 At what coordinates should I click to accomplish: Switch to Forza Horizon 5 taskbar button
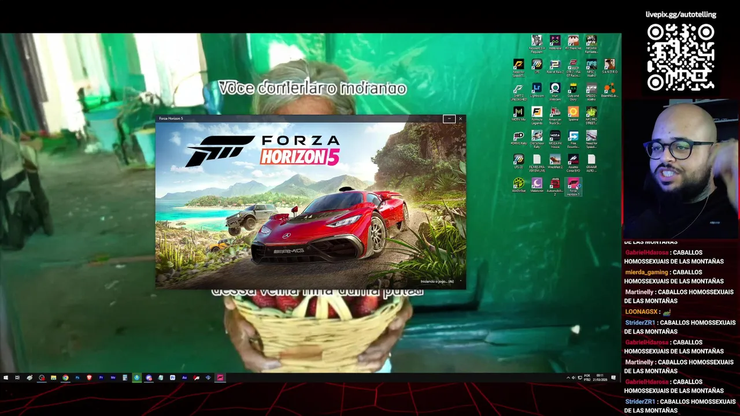coord(220,378)
